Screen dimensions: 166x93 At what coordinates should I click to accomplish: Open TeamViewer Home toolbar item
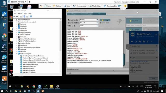[47, 6]
